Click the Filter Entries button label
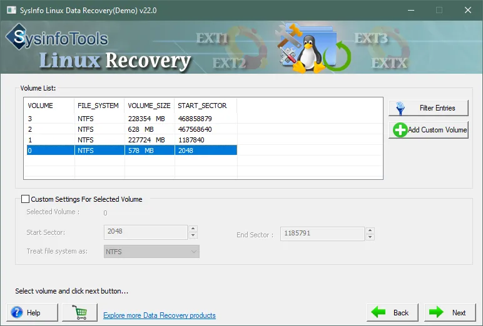Screen dimensions: 483x326 click(x=437, y=108)
